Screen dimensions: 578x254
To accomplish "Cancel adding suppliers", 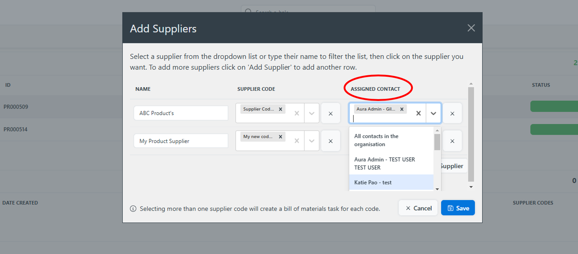I will click(x=418, y=208).
